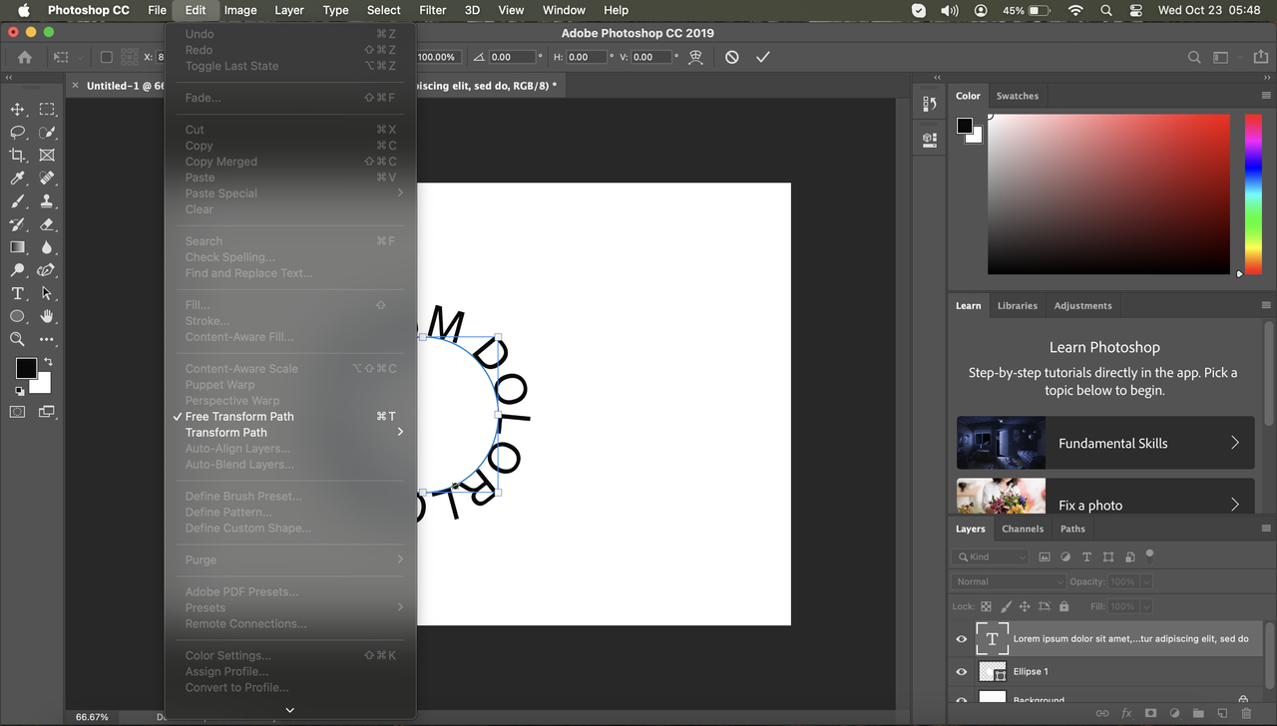Expand the Transform Path submenu
The width and height of the screenshot is (1277, 726).
(226, 432)
